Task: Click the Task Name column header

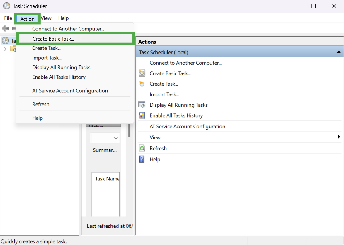Action: 107,179
